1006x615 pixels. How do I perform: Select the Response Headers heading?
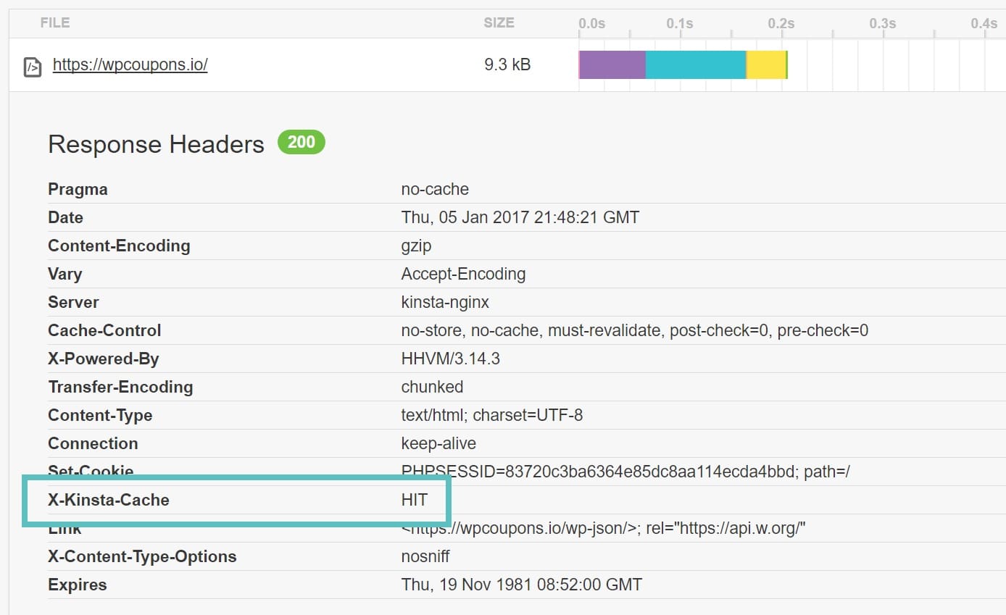156,144
